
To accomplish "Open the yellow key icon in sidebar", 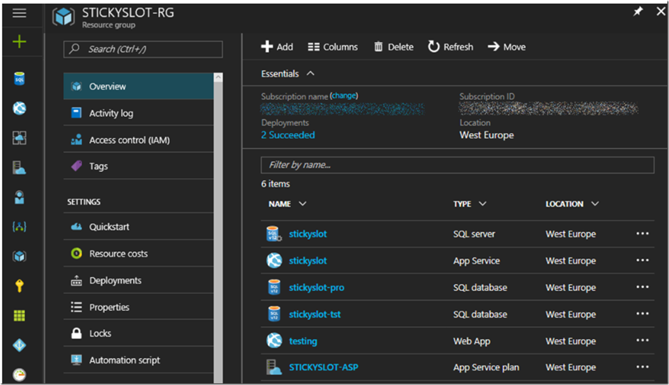I will pyautogui.click(x=19, y=286).
